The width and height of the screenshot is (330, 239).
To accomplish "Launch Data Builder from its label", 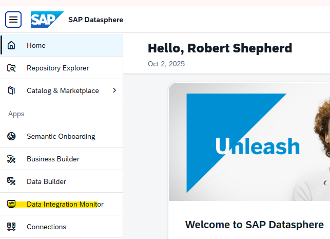I will point(46,181).
